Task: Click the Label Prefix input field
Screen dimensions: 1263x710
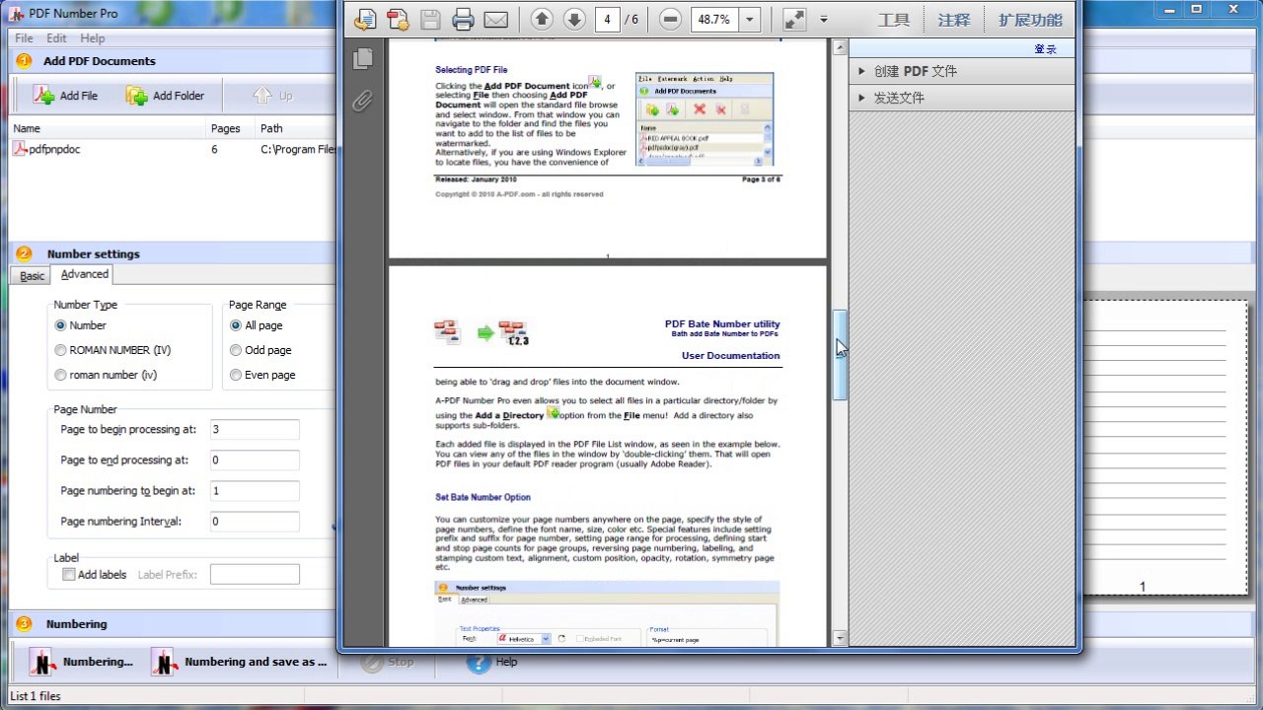Action: point(255,574)
